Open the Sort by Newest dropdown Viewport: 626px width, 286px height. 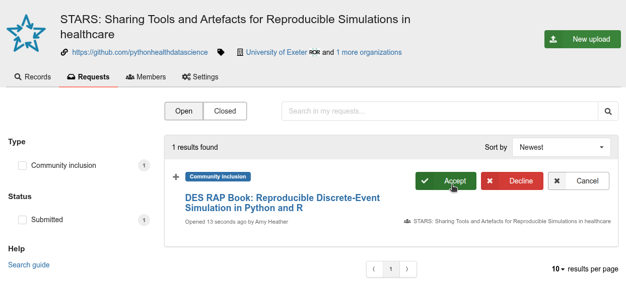tap(561, 147)
